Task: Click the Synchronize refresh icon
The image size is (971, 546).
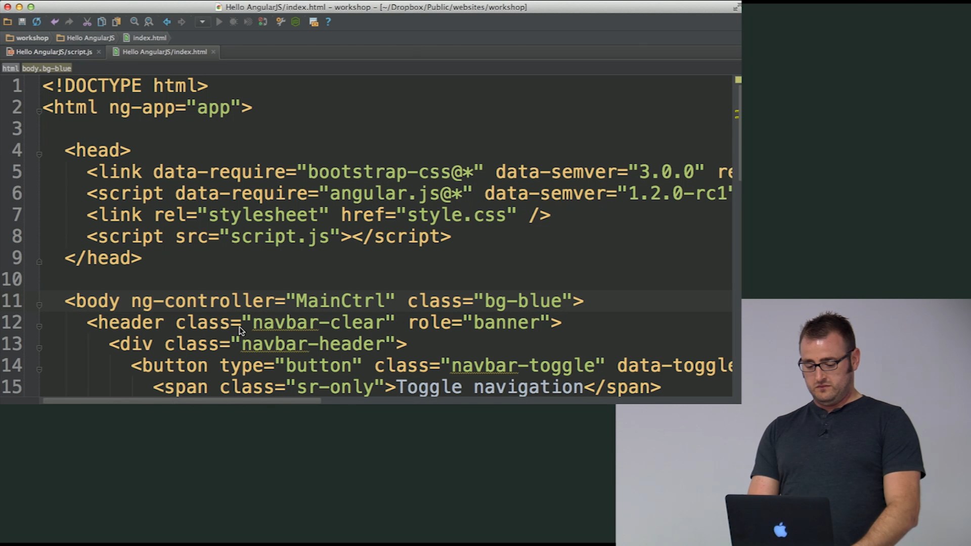Action: pos(37,22)
